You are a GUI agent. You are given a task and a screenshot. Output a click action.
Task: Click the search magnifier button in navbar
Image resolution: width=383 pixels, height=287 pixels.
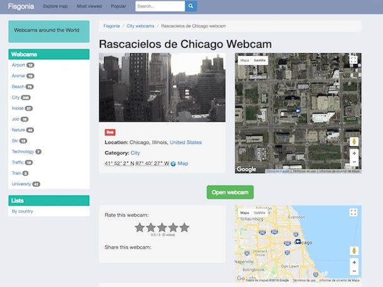(x=191, y=6)
